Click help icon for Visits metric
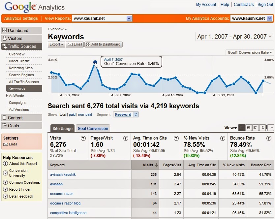 (x=83, y=139)
